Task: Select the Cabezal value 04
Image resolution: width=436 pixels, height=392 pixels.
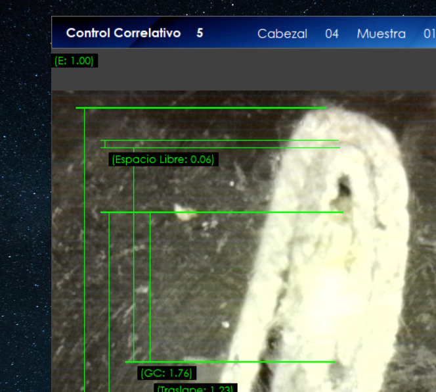Action: coord(332,34)
